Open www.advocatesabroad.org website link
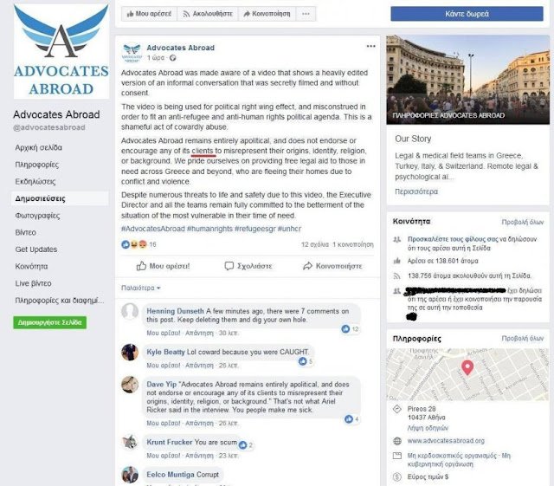The height and width of the screenshot is (486, 554). [x=446, y=441]
